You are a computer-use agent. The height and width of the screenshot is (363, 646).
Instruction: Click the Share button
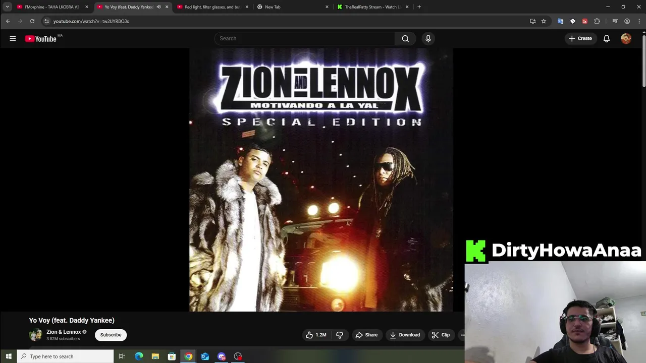click(x=366, y=335)
